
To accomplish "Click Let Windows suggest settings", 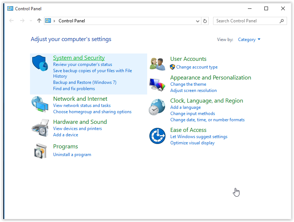I will click(199, 137).
